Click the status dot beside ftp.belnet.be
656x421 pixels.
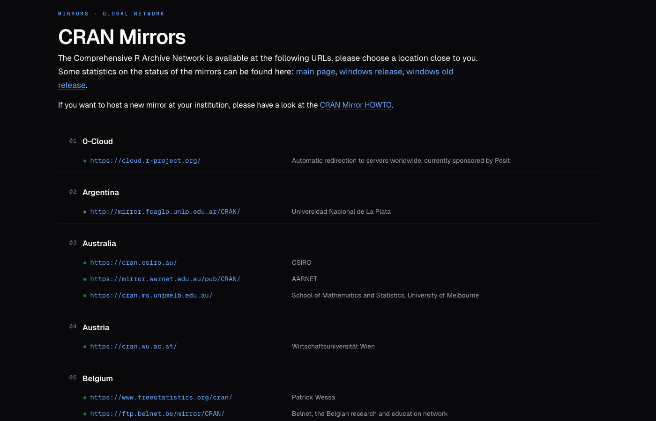[x=85, y=414]
